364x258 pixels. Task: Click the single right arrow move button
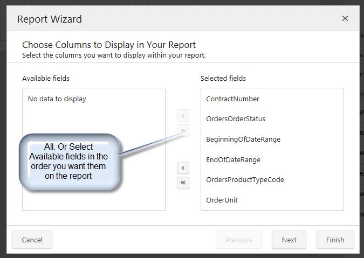click(x=183, y=116)
